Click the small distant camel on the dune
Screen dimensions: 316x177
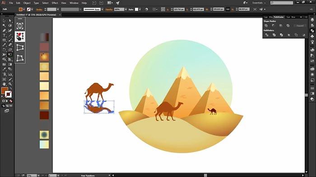[x=212, y=111]
